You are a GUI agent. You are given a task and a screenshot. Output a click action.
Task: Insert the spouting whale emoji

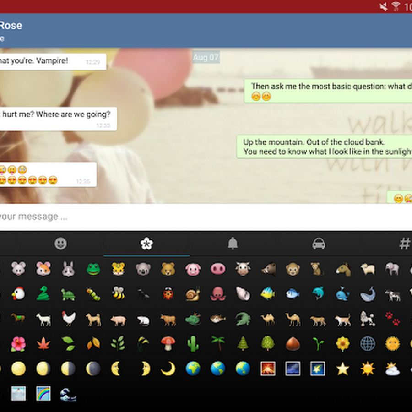pos(342,293)
